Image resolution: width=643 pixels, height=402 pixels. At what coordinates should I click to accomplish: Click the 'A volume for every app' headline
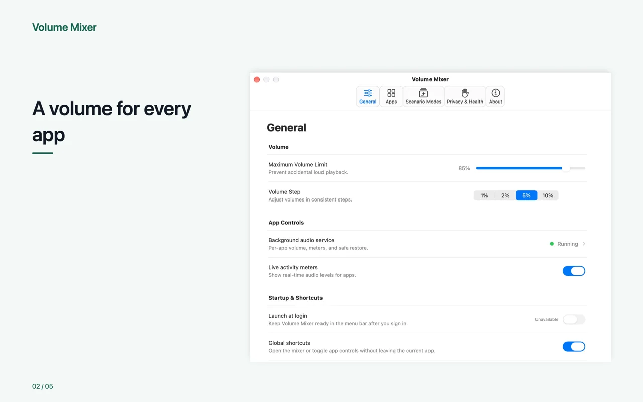[x=112, y=121]
